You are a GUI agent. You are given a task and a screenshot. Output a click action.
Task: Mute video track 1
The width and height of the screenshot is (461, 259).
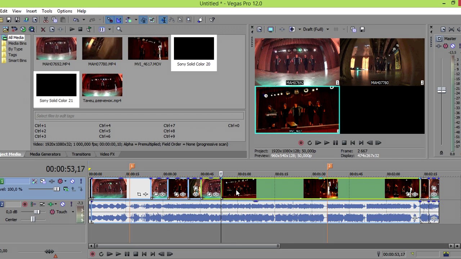[72, 181]
